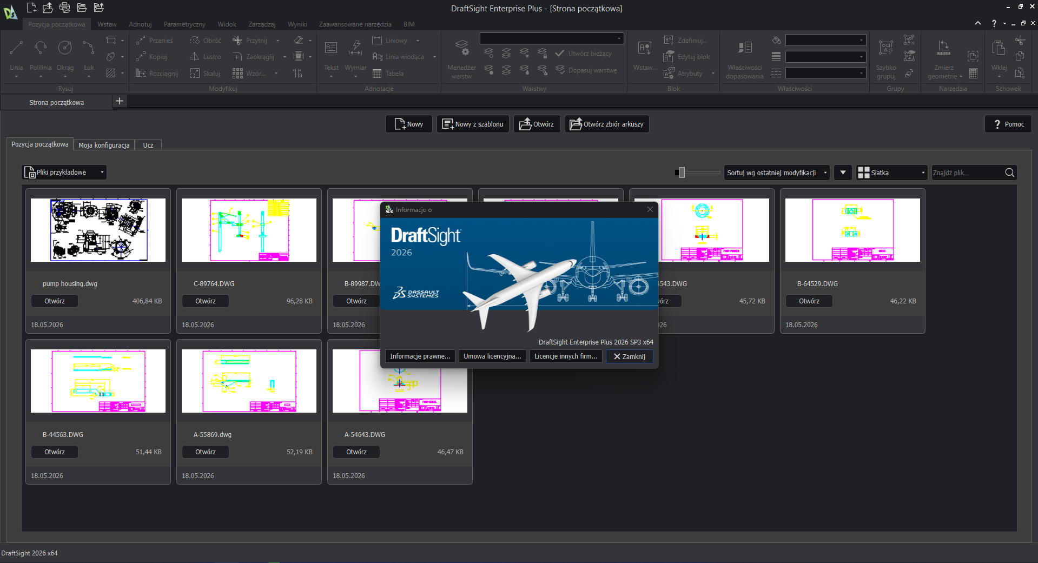The image size is (1038, 563).
Task: Open the Siatka view mode dropdown
Action: (x=892, y=173)
